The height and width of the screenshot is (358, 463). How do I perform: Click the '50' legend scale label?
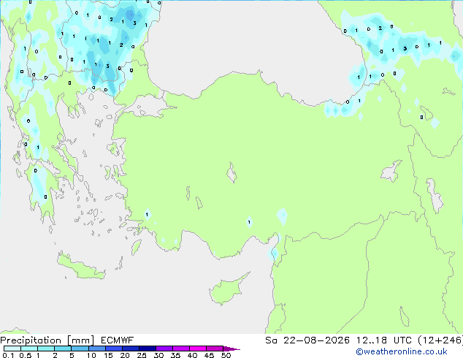coord(226,355)
